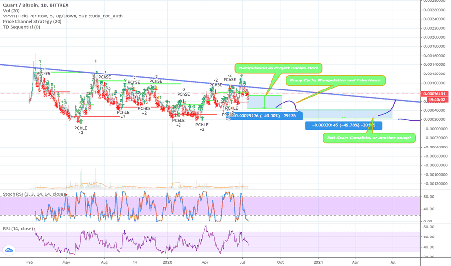Click the red current price tag 0.00076101
This screenshot has width=451, height=266.
[435, 94]
